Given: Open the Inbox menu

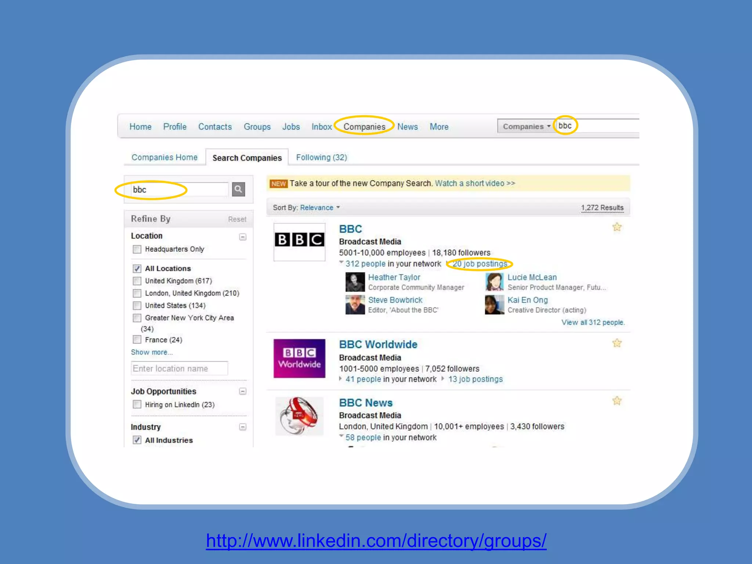Looking at the screenshot, I should tap(322, 127).
